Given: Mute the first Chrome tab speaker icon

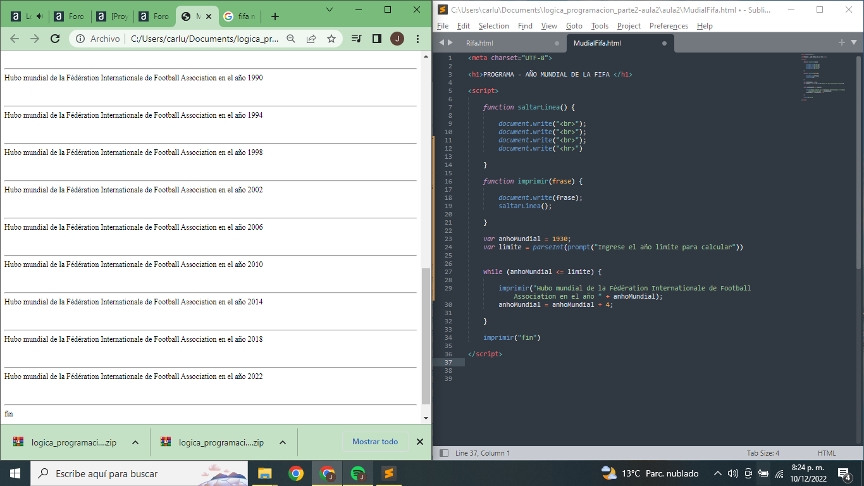Looking at the screenshot, I should pos(39,16).
